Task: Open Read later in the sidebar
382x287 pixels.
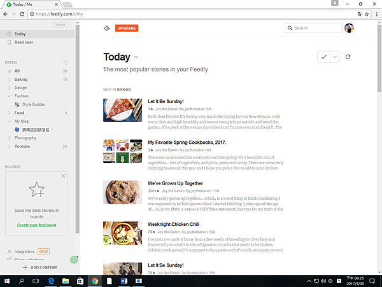Action: click(24, 42)
